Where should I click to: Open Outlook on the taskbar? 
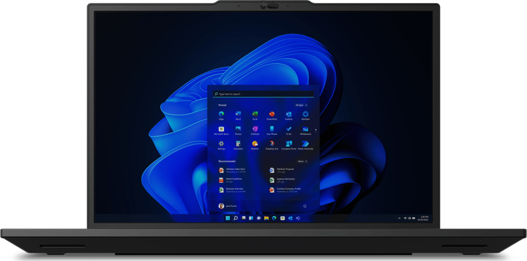(290, 218)
